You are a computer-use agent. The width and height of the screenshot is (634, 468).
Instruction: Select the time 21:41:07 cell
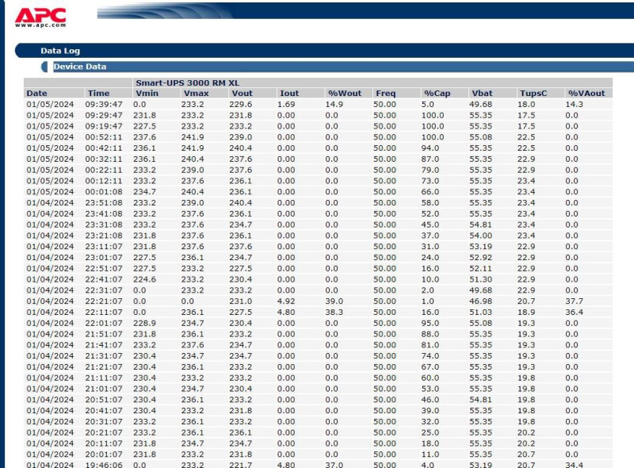[x=104, y=345]
